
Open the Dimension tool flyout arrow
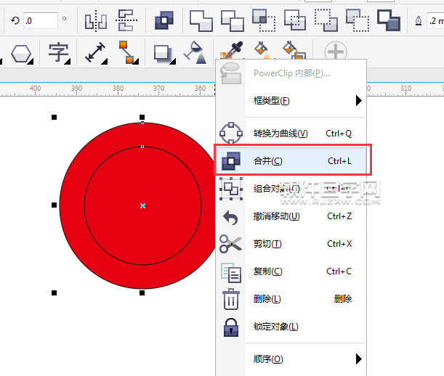105,61
